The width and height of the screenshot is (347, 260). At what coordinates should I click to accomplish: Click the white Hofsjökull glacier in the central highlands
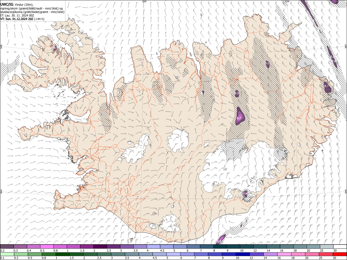point(178,140)
